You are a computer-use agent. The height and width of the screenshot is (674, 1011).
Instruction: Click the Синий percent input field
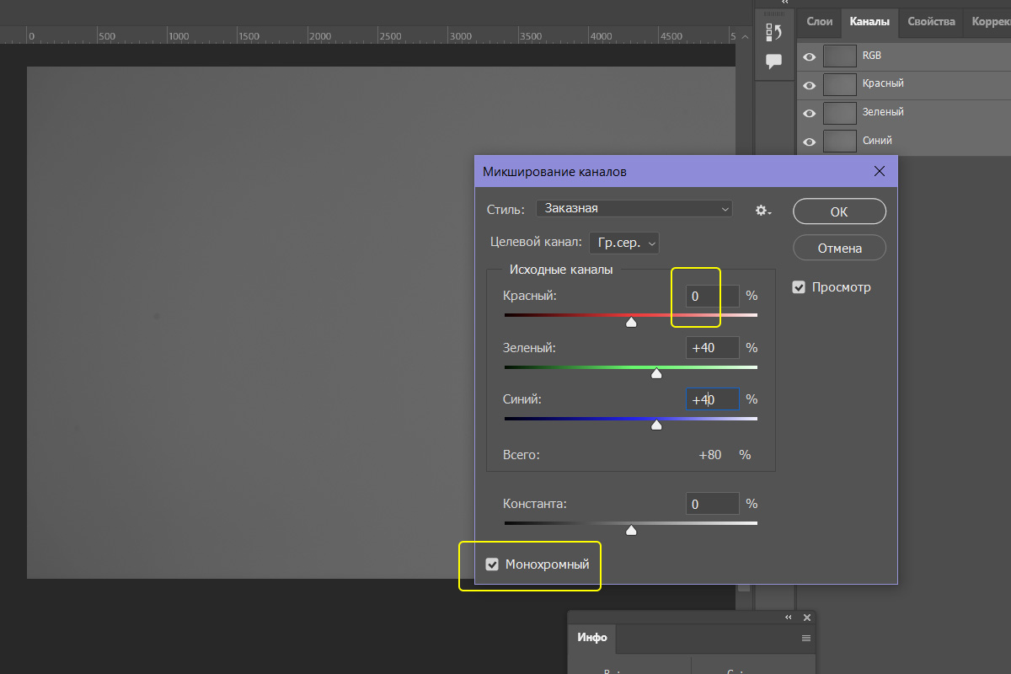point(713,399)
